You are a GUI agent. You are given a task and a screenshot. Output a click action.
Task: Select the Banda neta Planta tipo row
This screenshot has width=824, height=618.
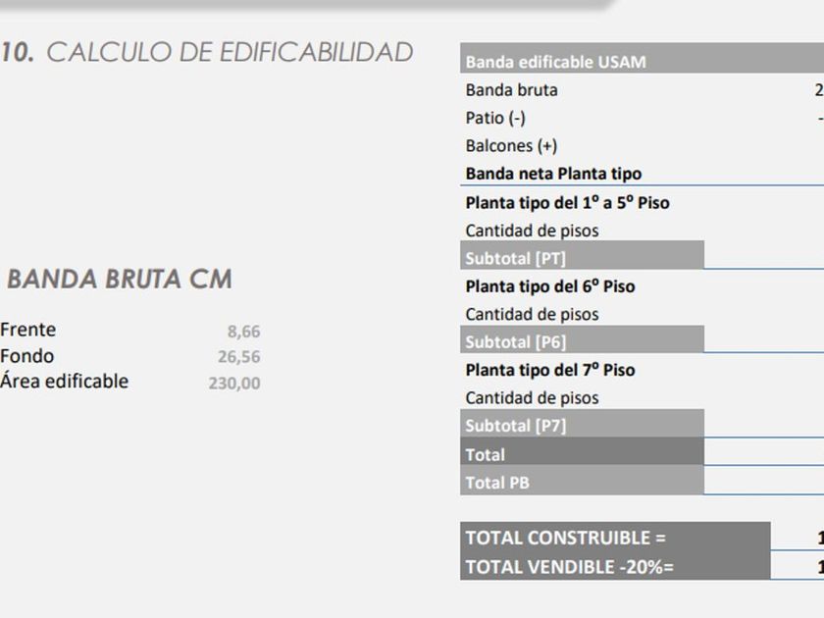coord(553,174)
